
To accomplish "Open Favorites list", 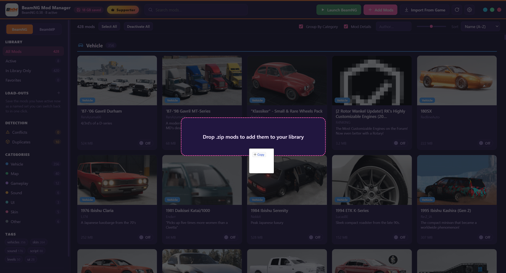I will (33, 80).
